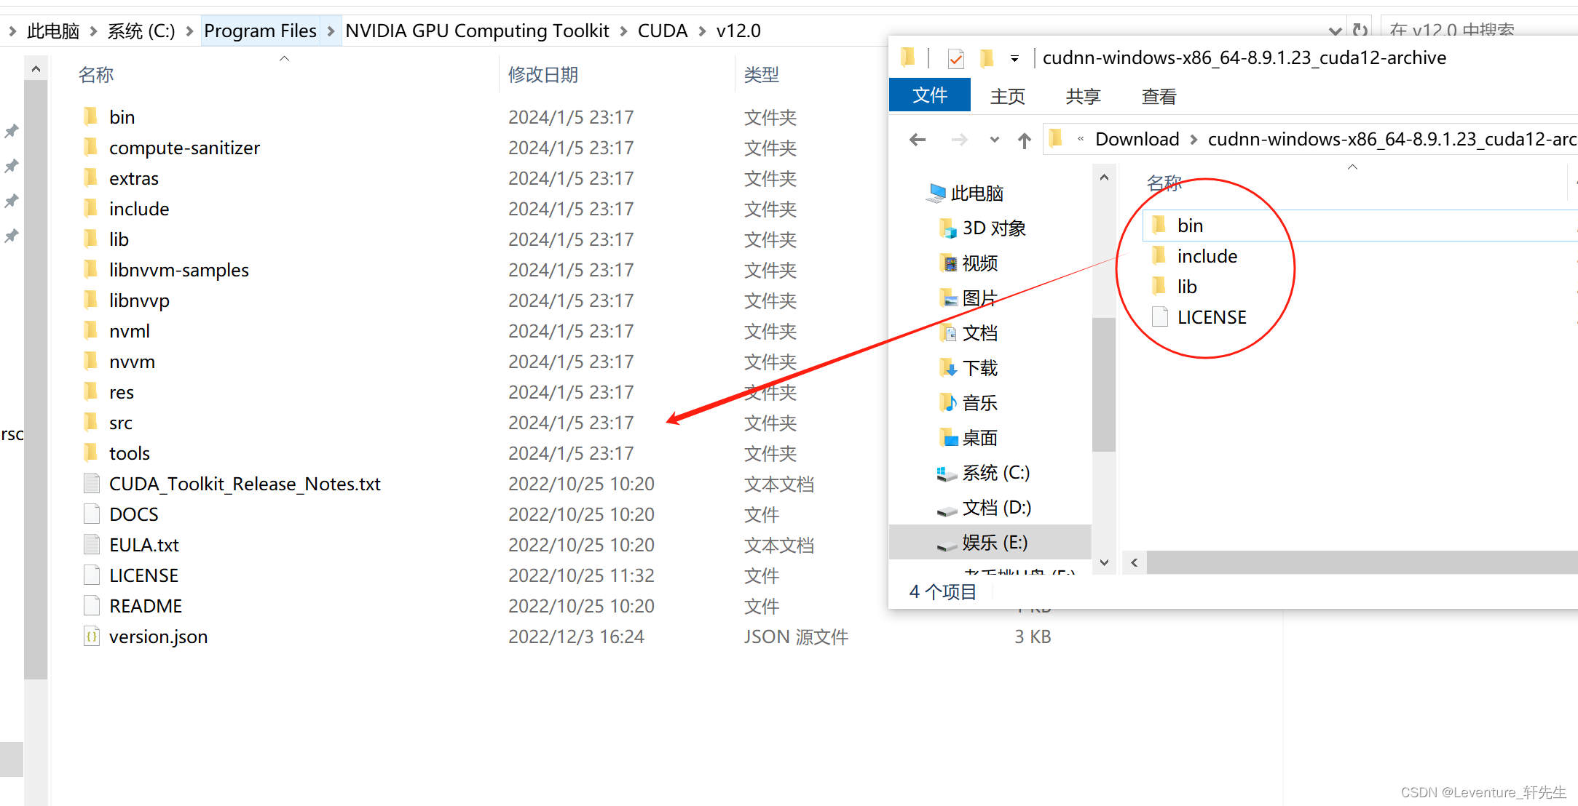The height and width of the screenshot is (806, 1578).
Task: Click the navigation pane scroll down arrow
Action: click(1104, 562)
